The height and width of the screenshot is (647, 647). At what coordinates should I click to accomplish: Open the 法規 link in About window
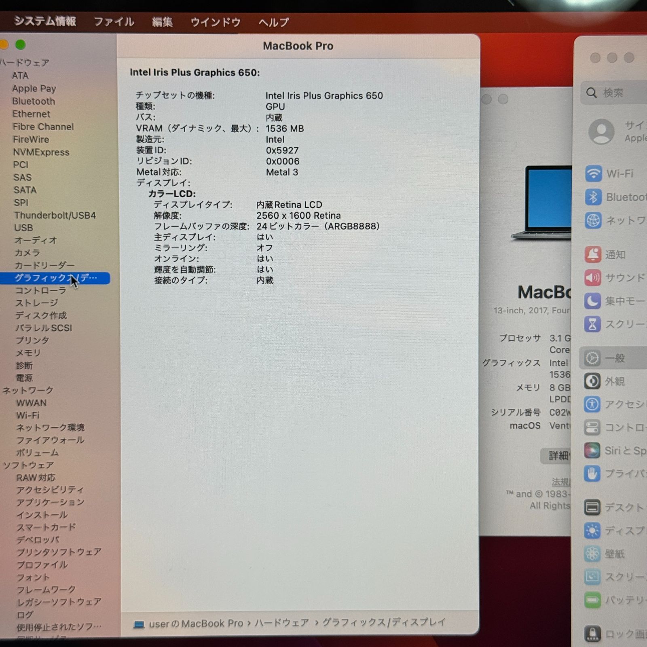coord(561,482)
